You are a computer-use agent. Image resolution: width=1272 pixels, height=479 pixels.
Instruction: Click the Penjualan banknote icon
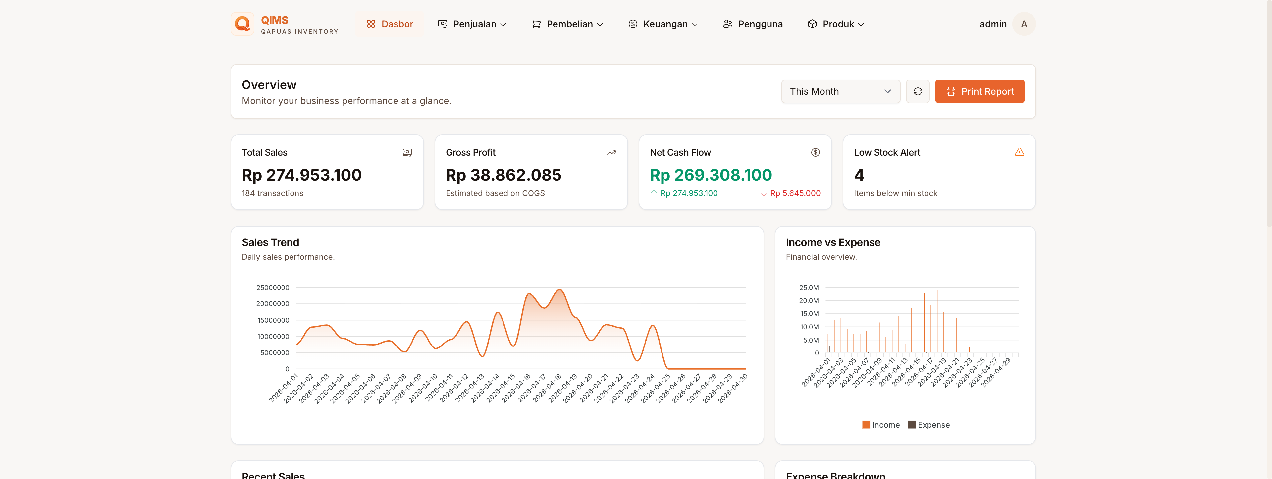click(443, 24)
